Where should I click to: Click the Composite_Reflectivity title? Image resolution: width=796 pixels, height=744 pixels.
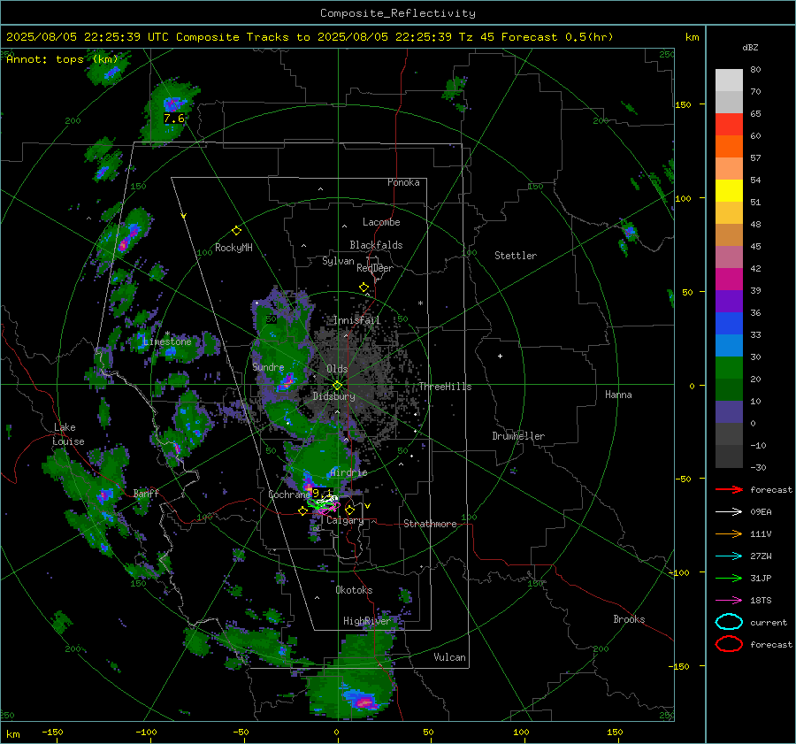pyautogui.click(x=398, y=13)
